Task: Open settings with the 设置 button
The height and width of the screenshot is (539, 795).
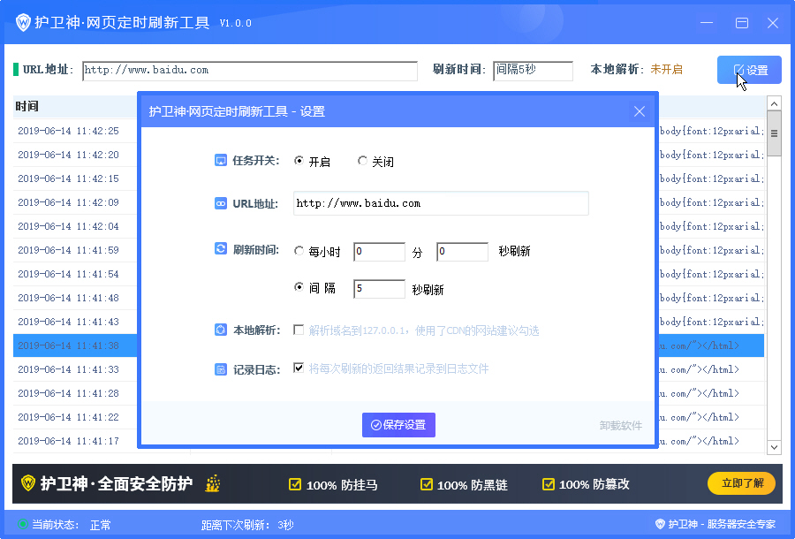Action: [x=749, y=70]
